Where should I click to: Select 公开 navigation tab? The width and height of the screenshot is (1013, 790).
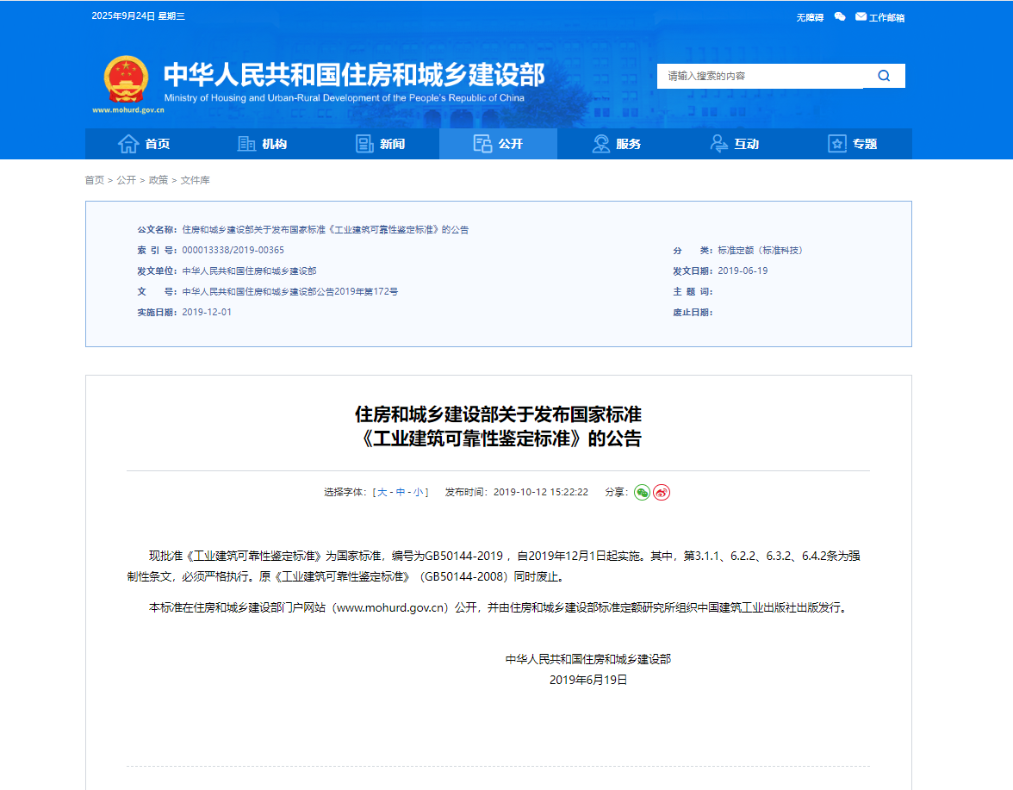(498, 144)
